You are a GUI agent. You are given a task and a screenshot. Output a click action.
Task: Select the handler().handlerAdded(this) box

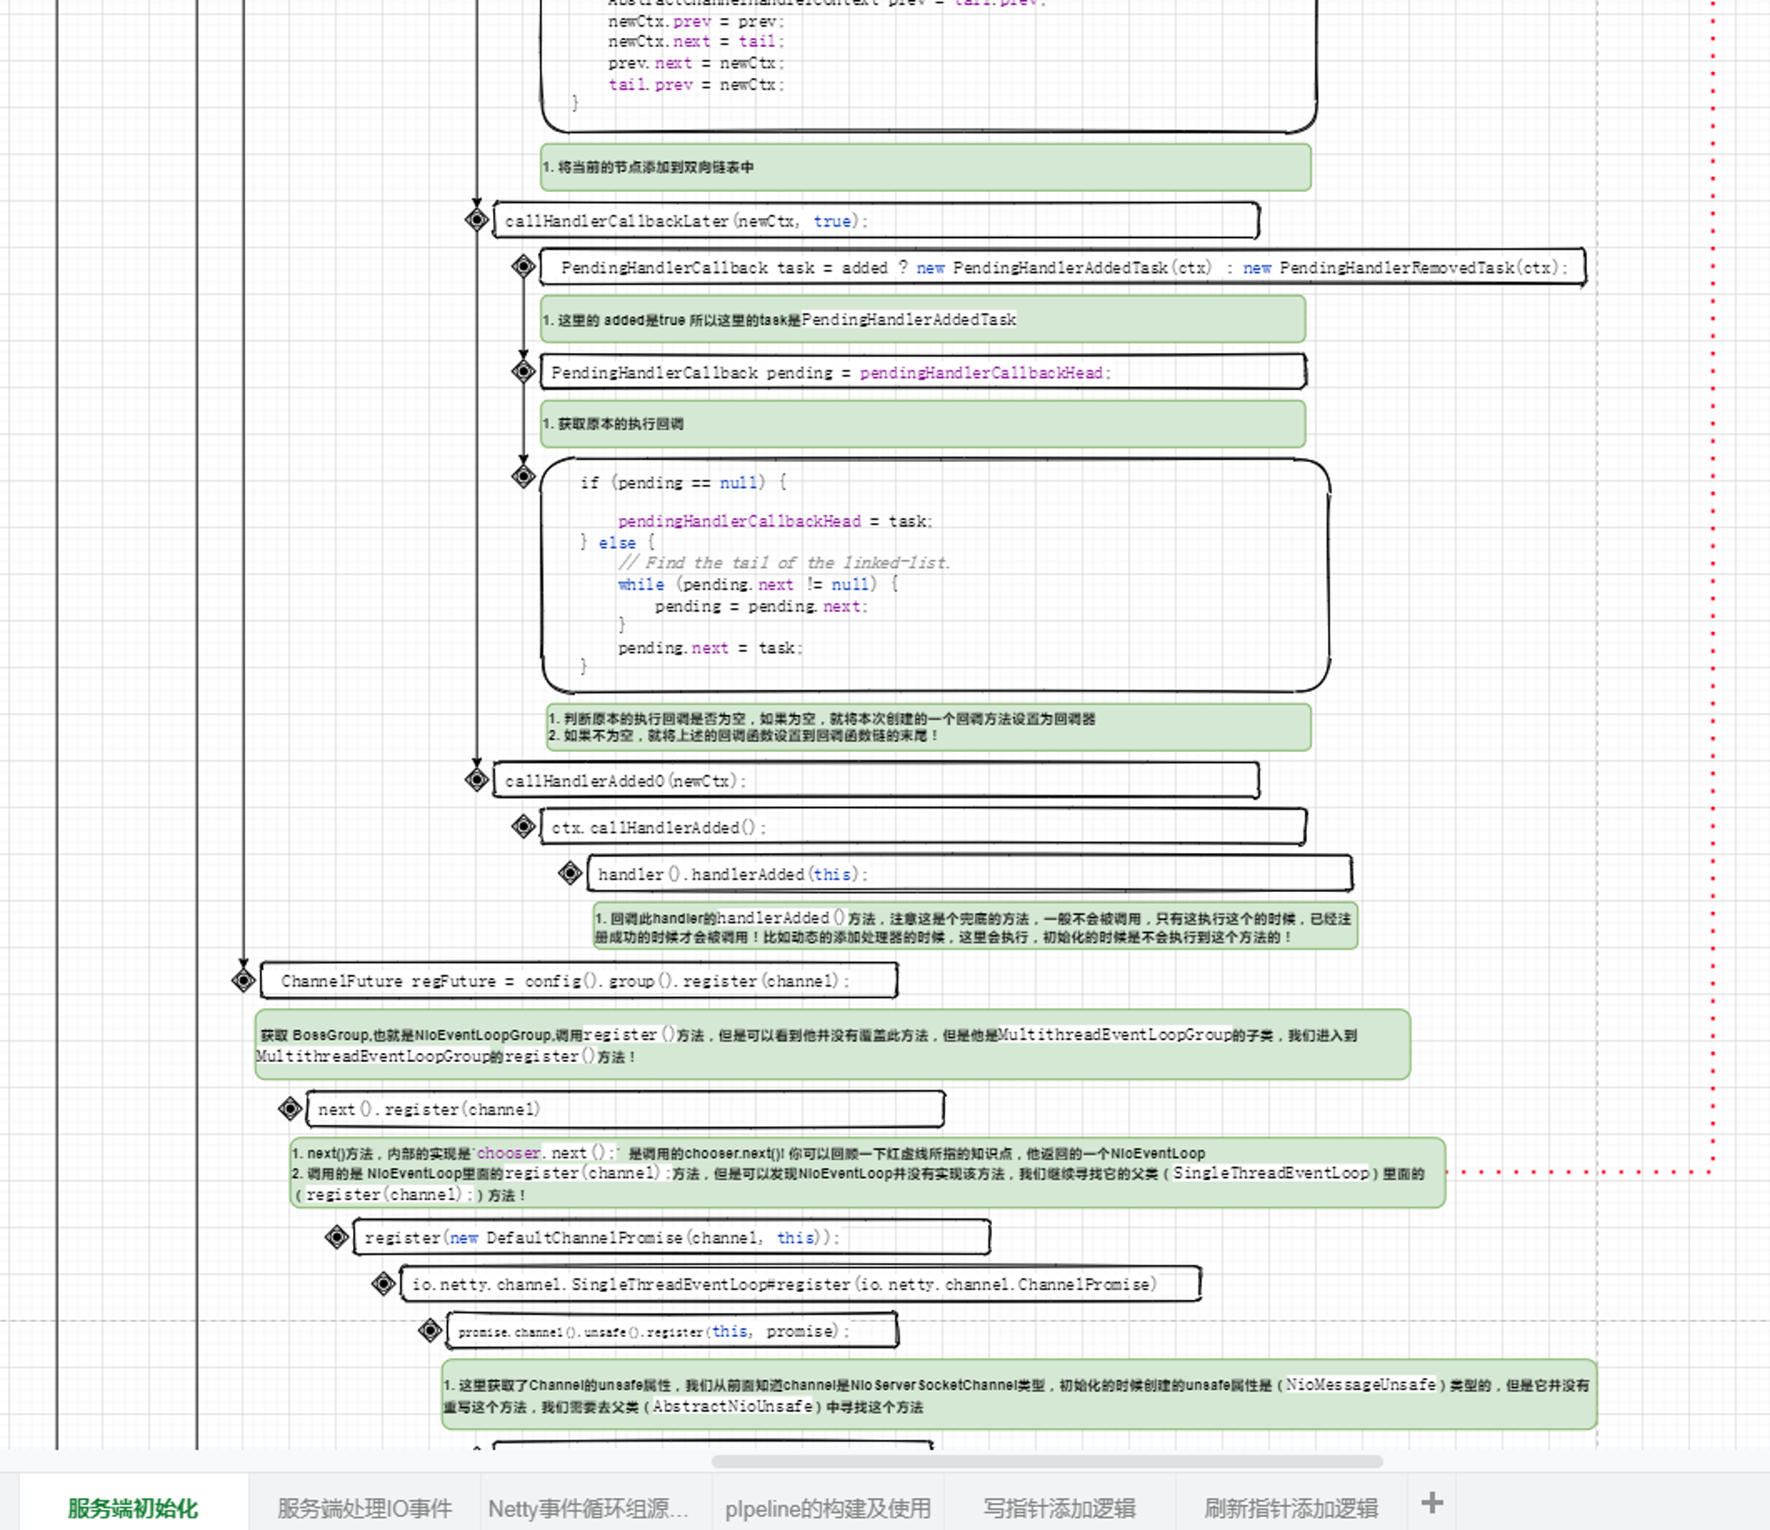click(970, 873)
